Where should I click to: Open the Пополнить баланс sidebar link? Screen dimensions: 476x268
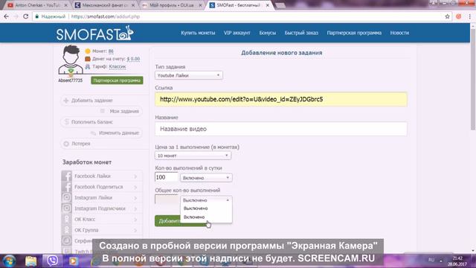pyautogui.click(x=92, y=122)
